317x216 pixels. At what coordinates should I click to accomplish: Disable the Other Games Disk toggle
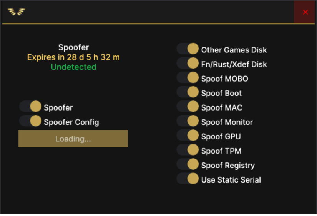[188, 49]
